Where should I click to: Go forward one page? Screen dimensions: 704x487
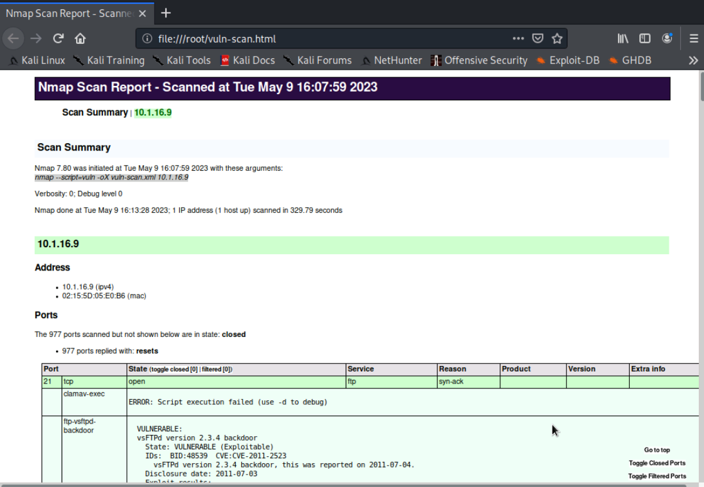point(36,38)
